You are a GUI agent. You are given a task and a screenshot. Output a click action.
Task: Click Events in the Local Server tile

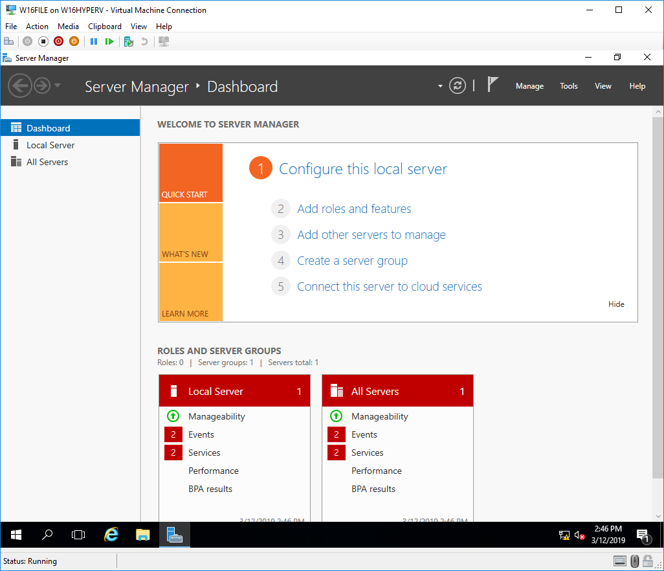tap(201, 434)
